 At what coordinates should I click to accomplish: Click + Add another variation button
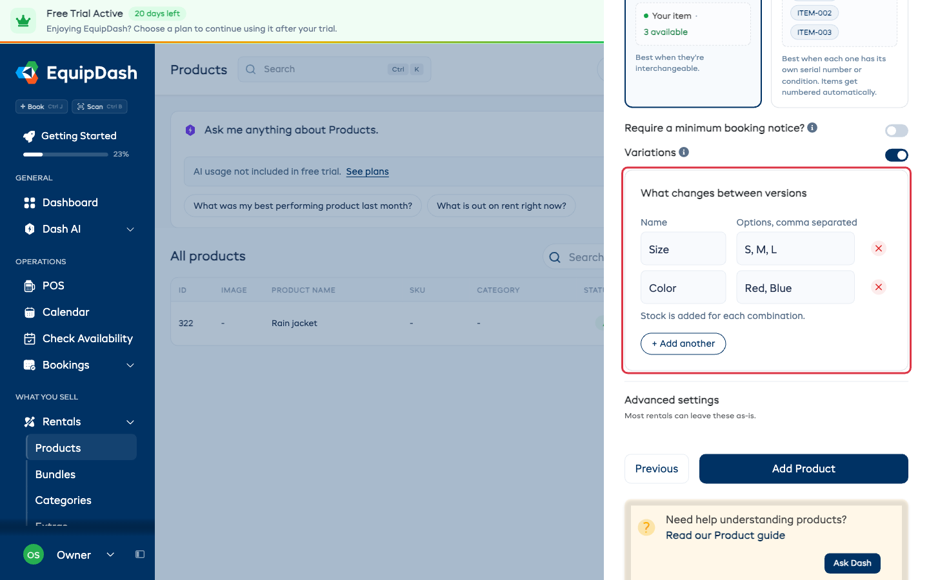click(x=683, y=343)
